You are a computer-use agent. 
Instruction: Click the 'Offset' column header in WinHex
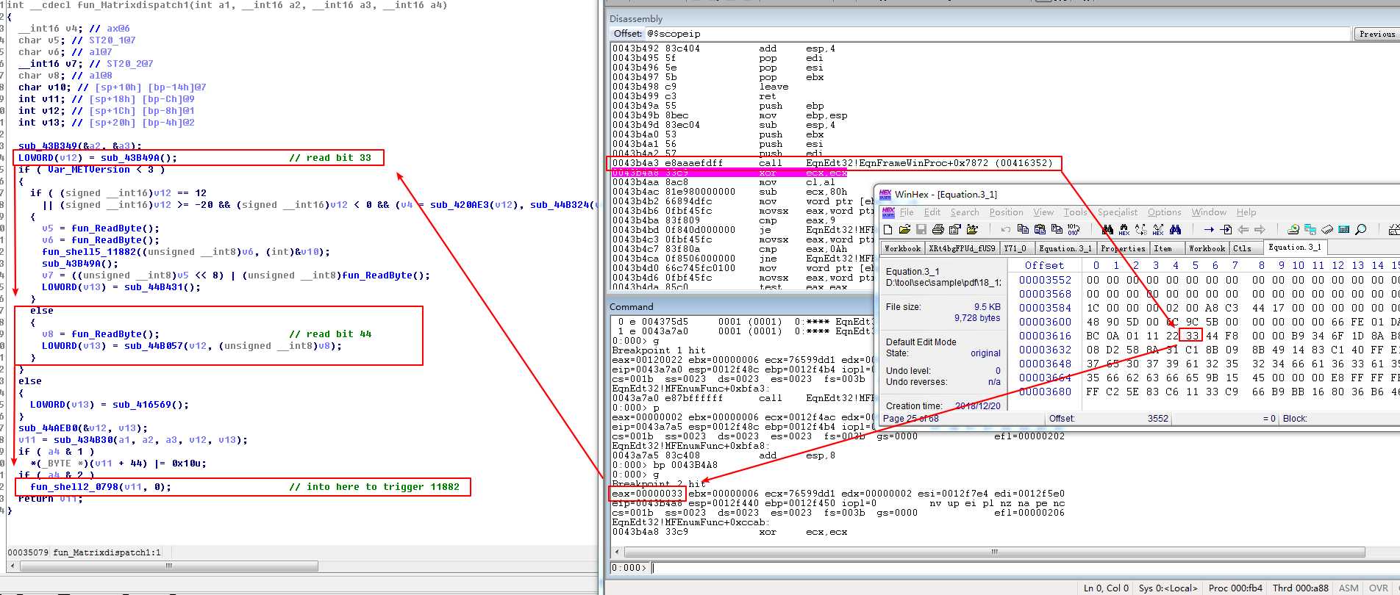click(x=1044, y=265)
